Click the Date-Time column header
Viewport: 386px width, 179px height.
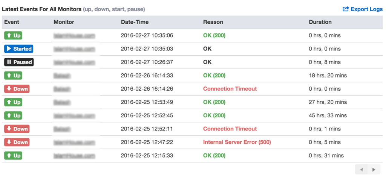point(135,22)
